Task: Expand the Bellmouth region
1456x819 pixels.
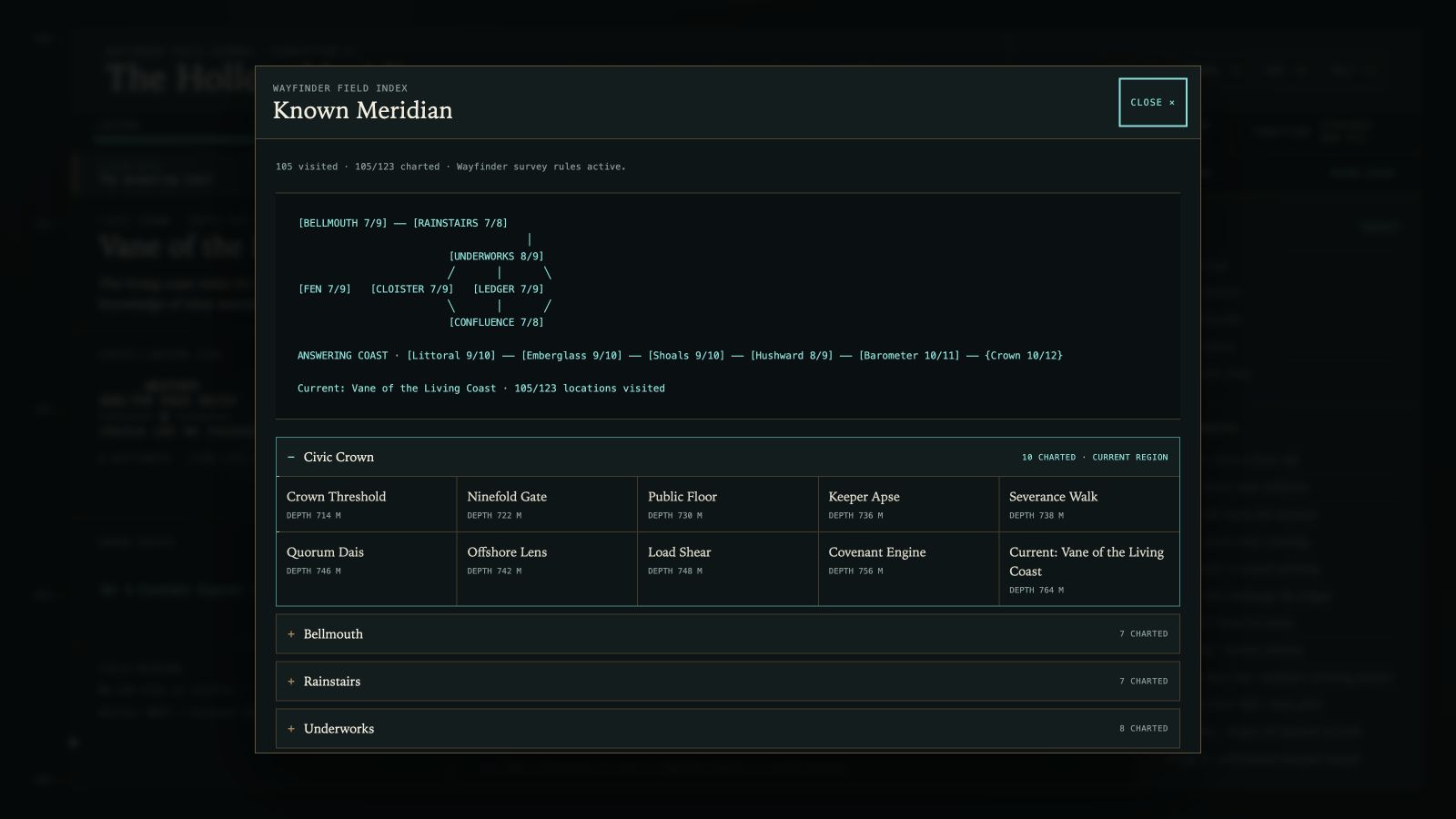Action: pyautogui.click(x=727, y=634)
